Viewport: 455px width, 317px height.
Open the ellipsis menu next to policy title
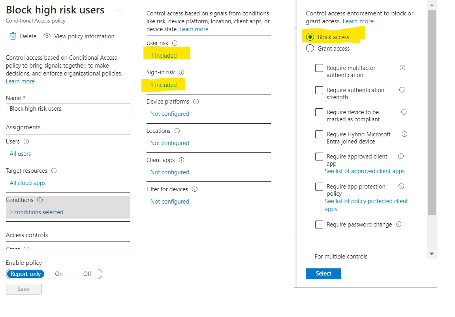119,10
